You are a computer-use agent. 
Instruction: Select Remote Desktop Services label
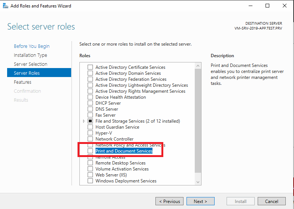(120, 163)
